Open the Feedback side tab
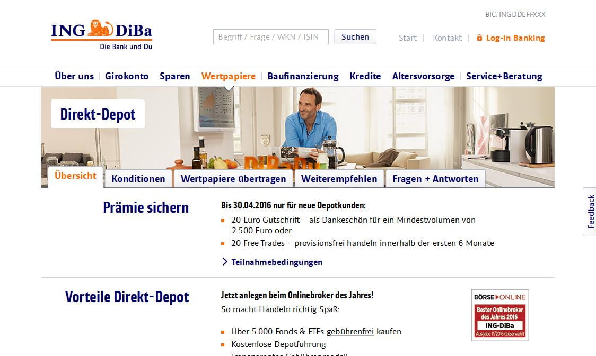The height and width of the screenshot is (356, 596). (590, 212)
